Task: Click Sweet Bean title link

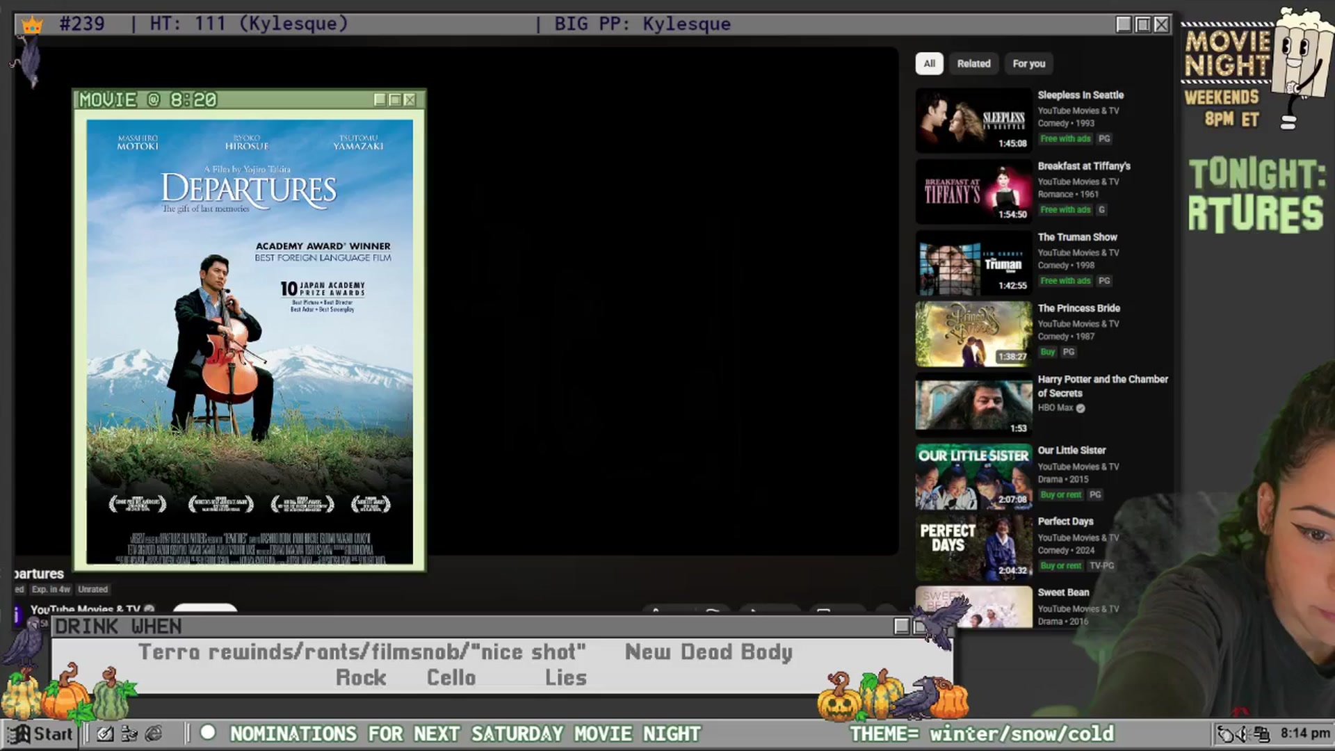Action: (x=1063, y=592)
